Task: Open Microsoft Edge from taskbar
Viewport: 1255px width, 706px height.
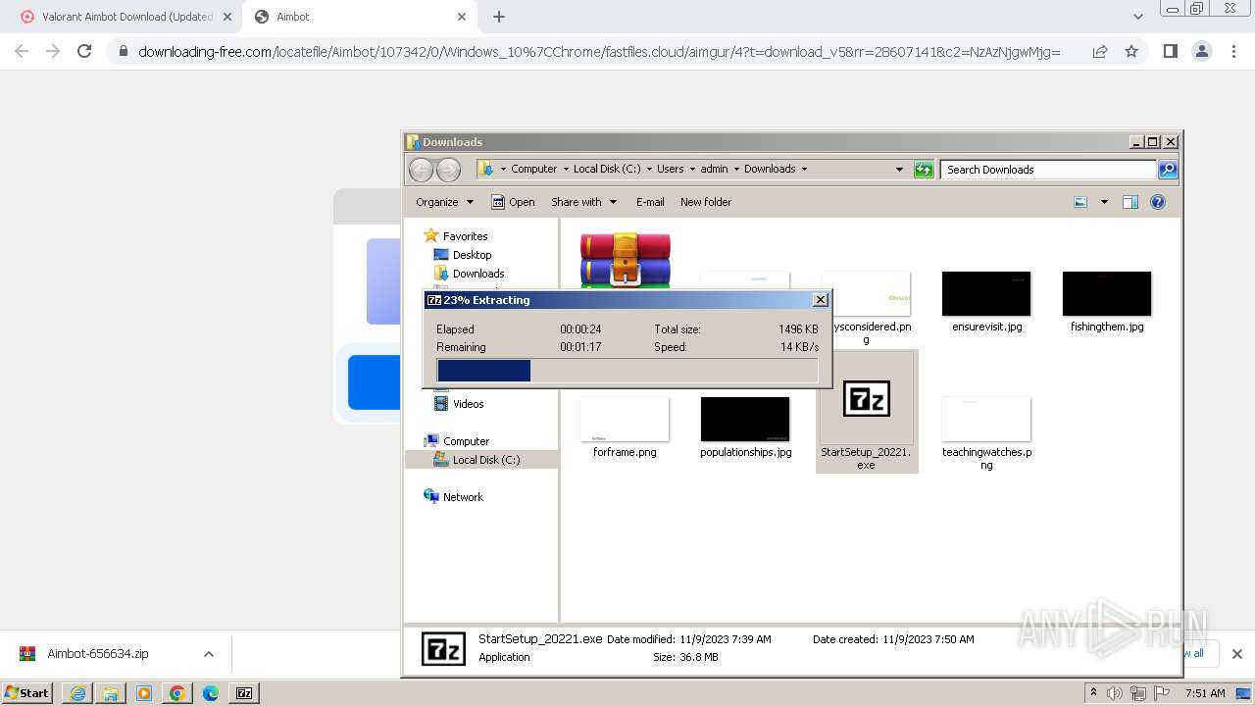Action: point(211,693)
